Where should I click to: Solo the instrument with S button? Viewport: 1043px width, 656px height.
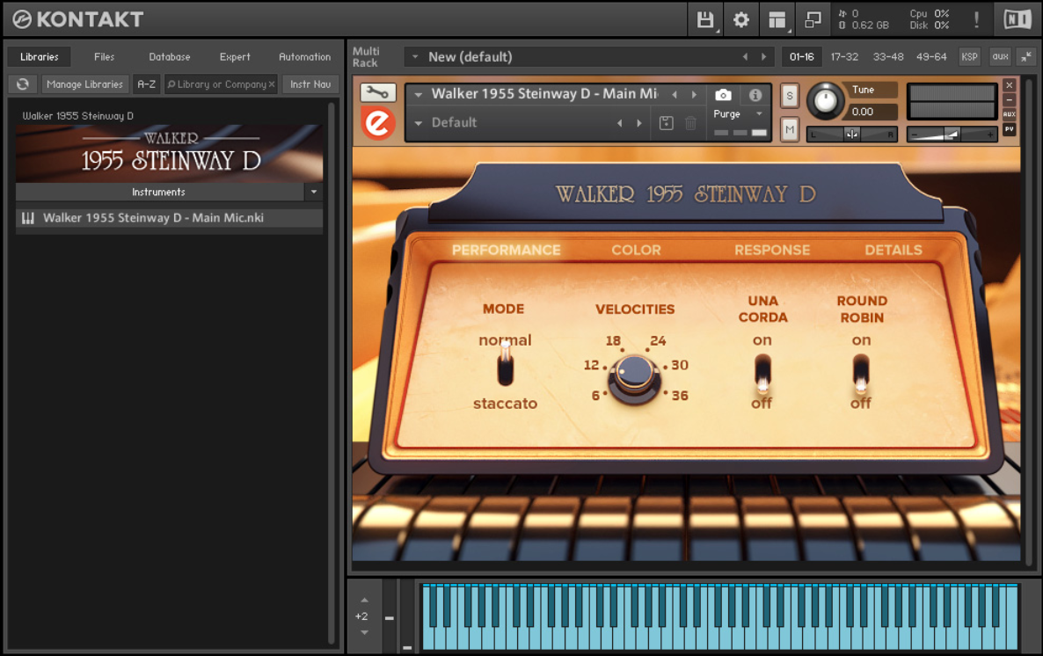click(x=790, y=95)
